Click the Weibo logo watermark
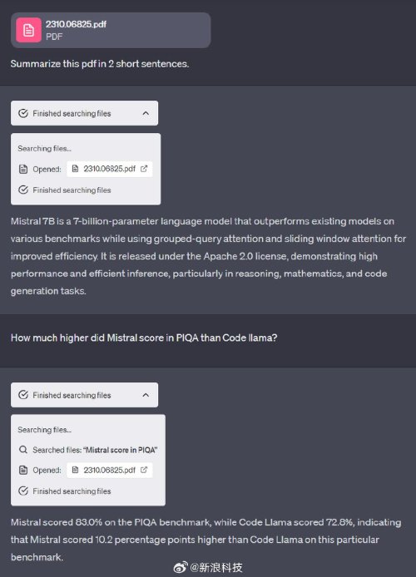 (181, 567)
